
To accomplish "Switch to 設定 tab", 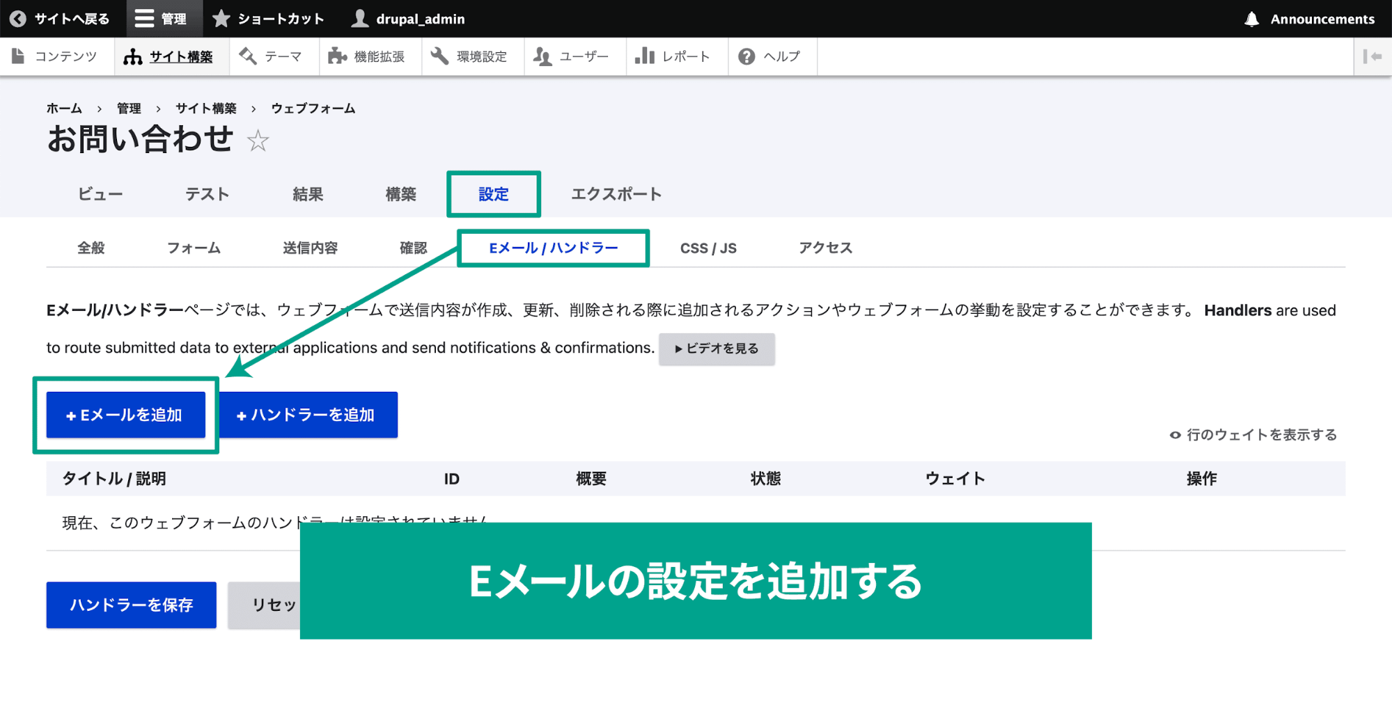I will click(x=494, y=194).
